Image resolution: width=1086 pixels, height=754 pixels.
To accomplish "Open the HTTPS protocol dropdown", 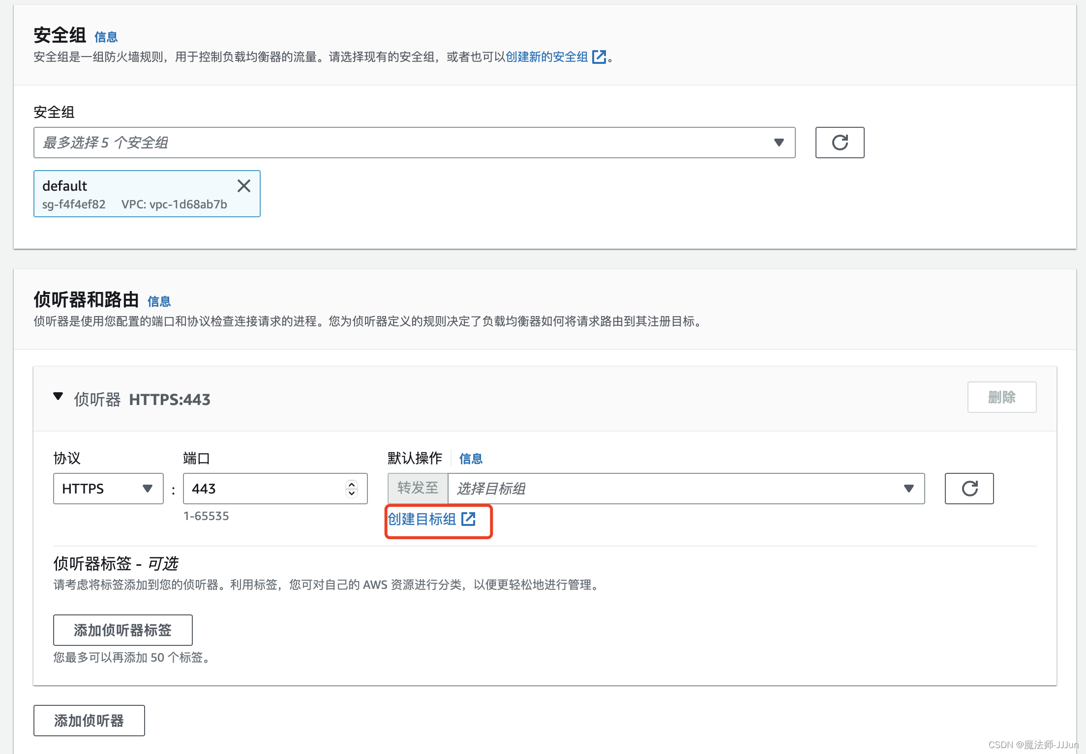I will point(108,489).
